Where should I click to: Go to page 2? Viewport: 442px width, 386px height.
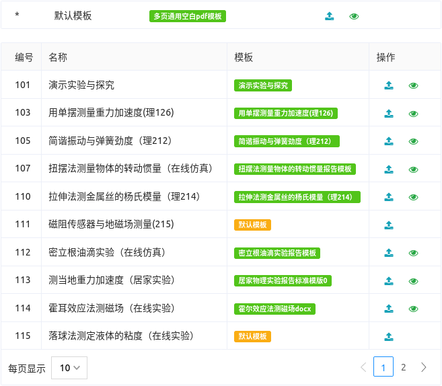coord(403,367)
